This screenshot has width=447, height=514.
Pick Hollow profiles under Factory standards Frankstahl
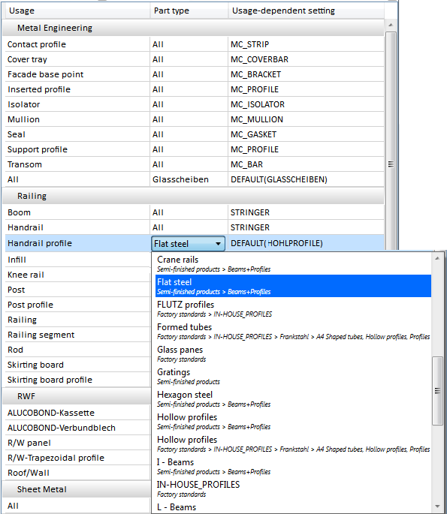pyautogui.click(x=293, y=444)
